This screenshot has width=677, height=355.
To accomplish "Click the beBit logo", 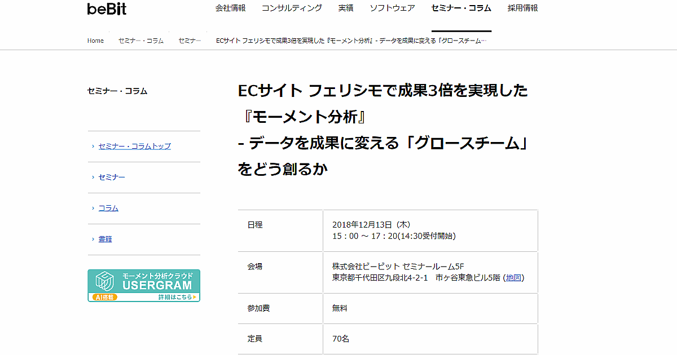I will [x=107, y=9].
